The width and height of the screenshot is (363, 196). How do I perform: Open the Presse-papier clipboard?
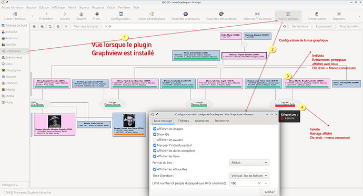[317, 16]
